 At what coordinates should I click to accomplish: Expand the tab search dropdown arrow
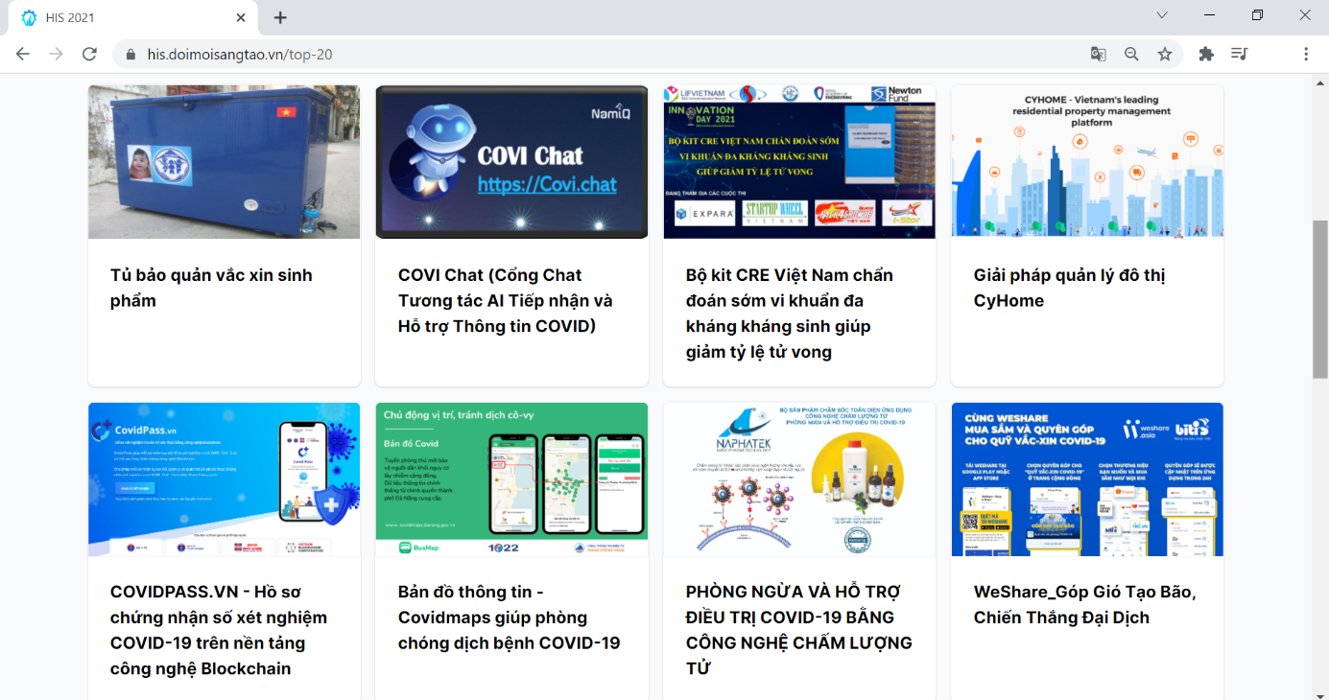1162,15
